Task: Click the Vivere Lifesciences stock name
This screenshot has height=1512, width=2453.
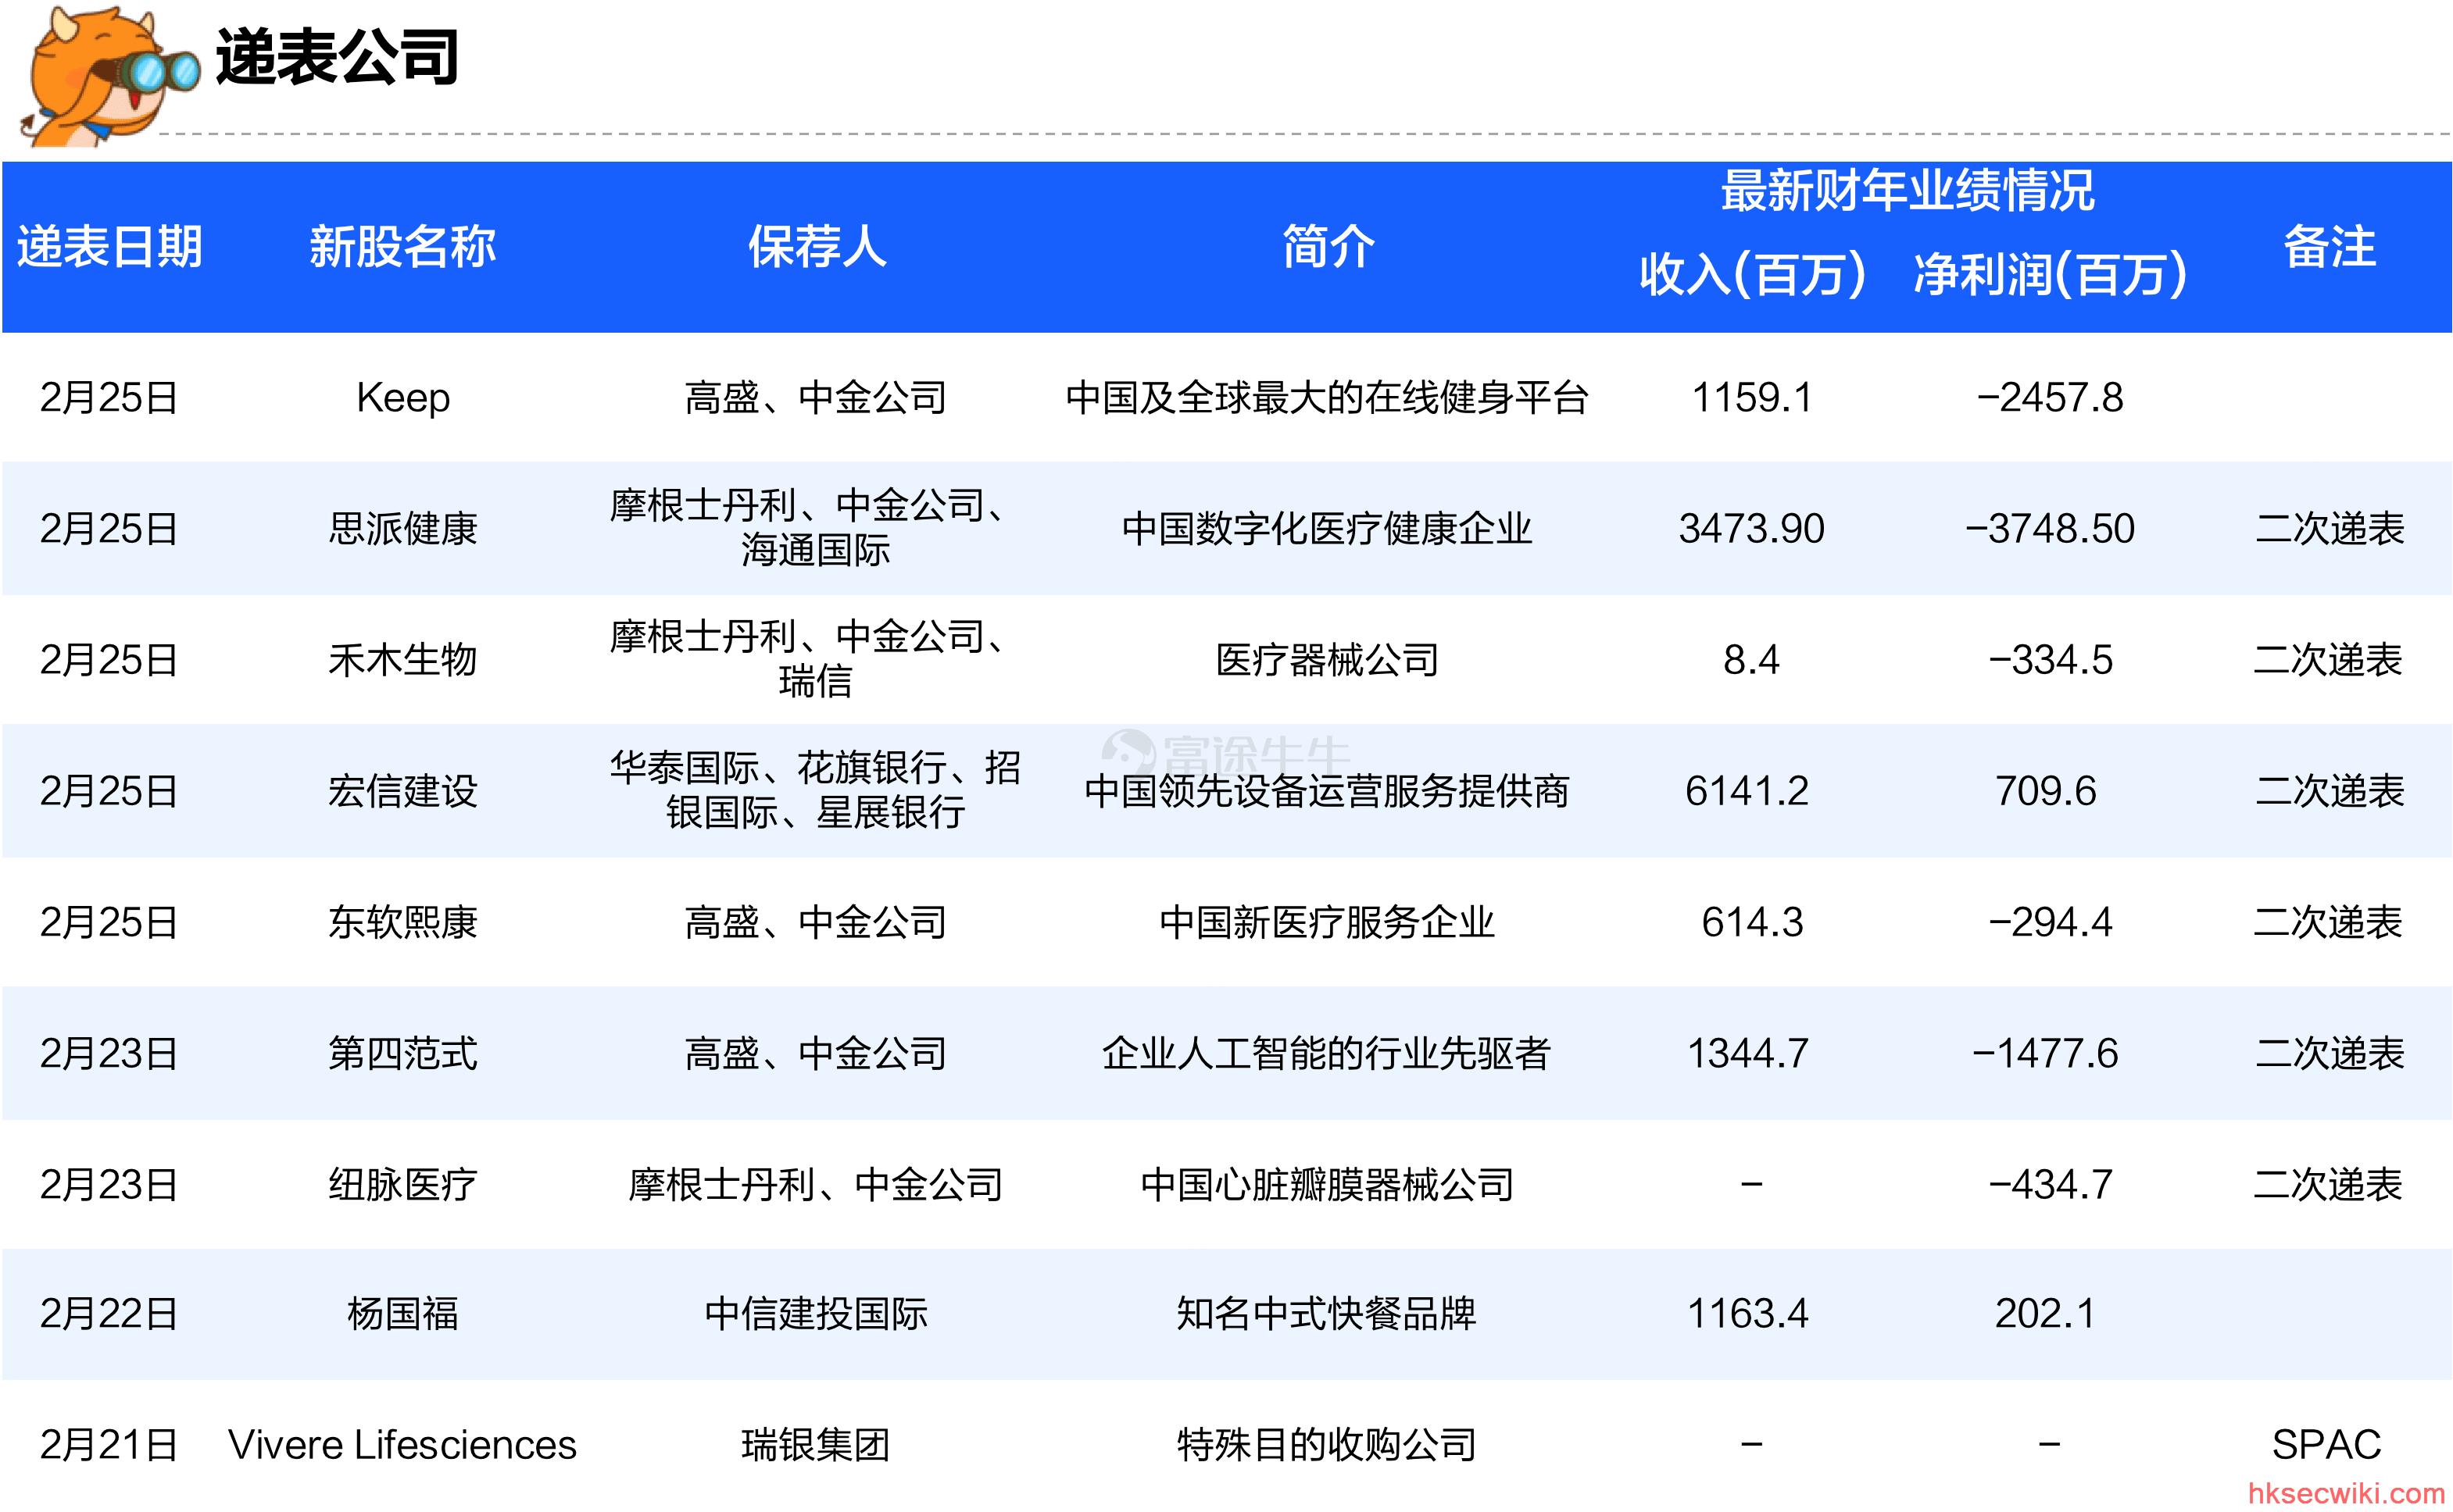Action: [403, 1446]
